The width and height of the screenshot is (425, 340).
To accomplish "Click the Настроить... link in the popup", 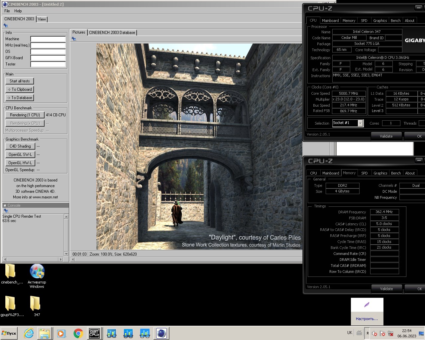I will [x=367, y=319].
